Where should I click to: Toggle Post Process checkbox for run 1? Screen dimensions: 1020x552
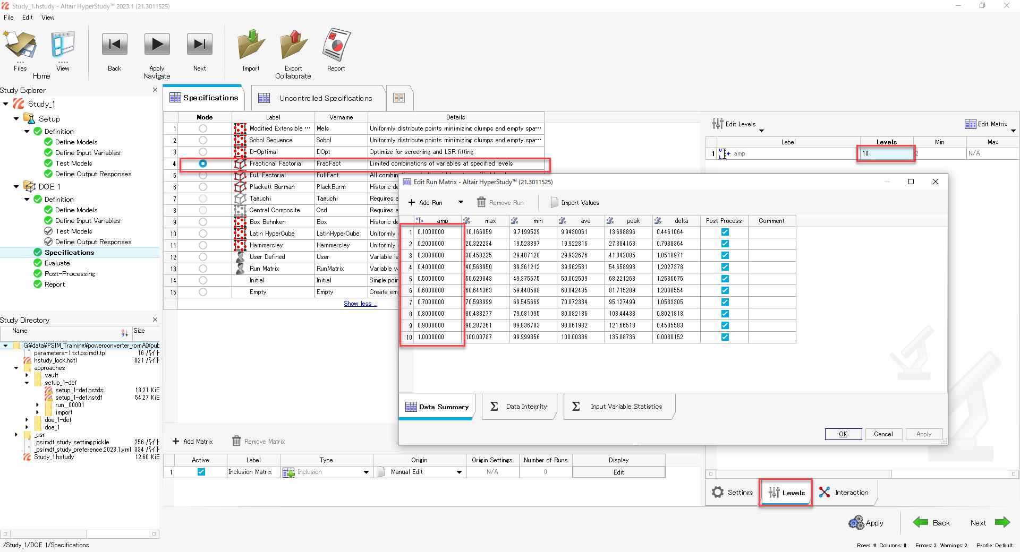tap(725, 232)
